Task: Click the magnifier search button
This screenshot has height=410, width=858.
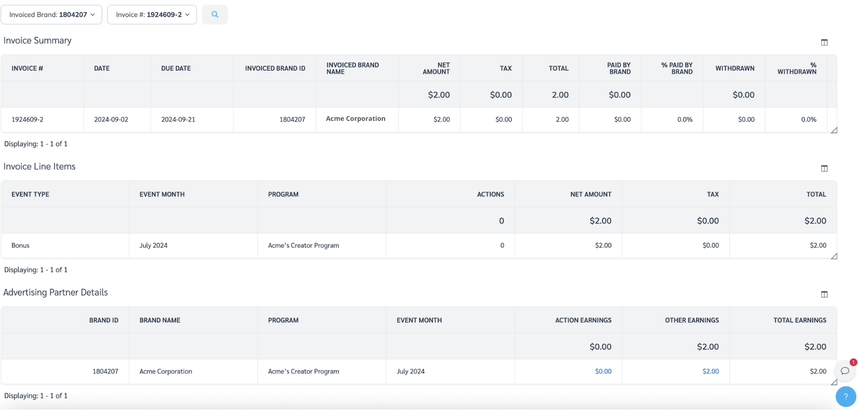Action: (215, 14)
